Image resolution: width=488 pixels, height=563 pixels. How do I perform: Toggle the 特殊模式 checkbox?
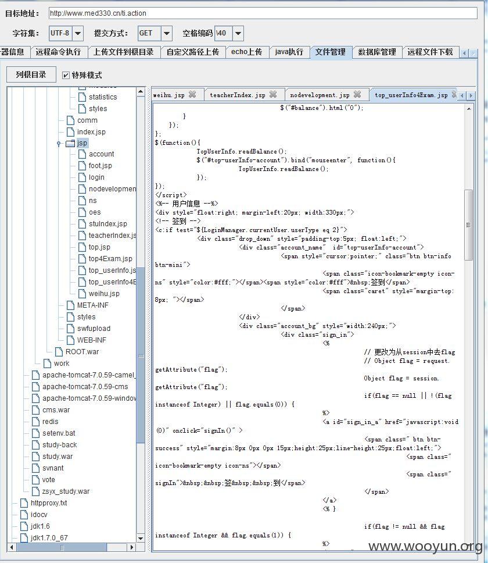pyautogui.click(x=66, y=75)
